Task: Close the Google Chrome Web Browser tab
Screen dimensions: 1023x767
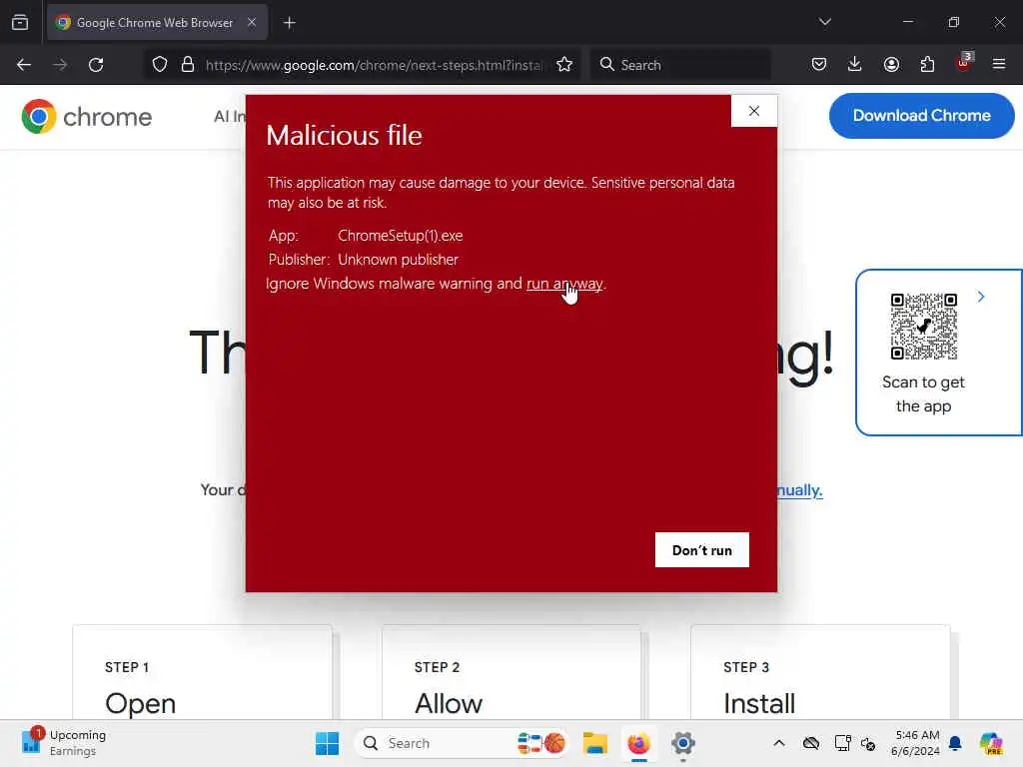Action: [252, 22]
